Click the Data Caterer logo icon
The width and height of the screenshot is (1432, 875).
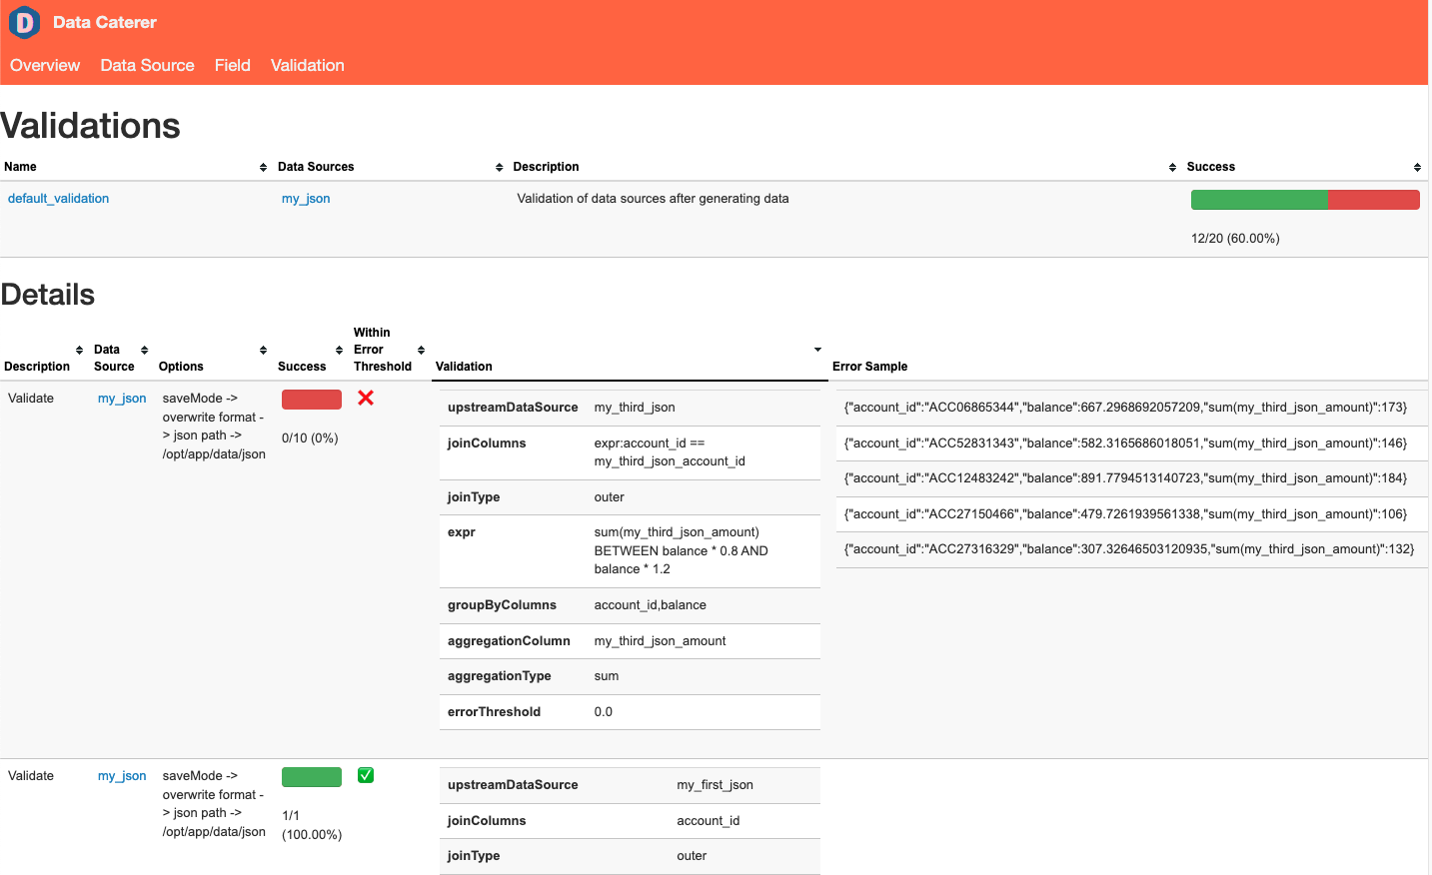(x=23, y=22)
